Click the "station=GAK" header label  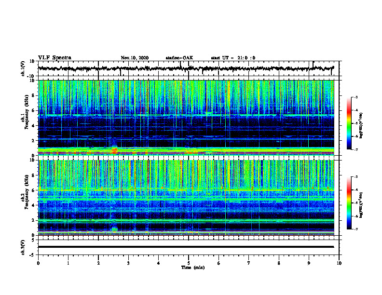[x=179, y=58]
